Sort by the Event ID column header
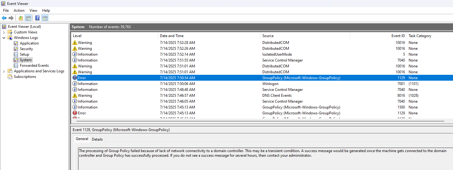This screenshot has height=170, width=453. (x=378, y=36)
